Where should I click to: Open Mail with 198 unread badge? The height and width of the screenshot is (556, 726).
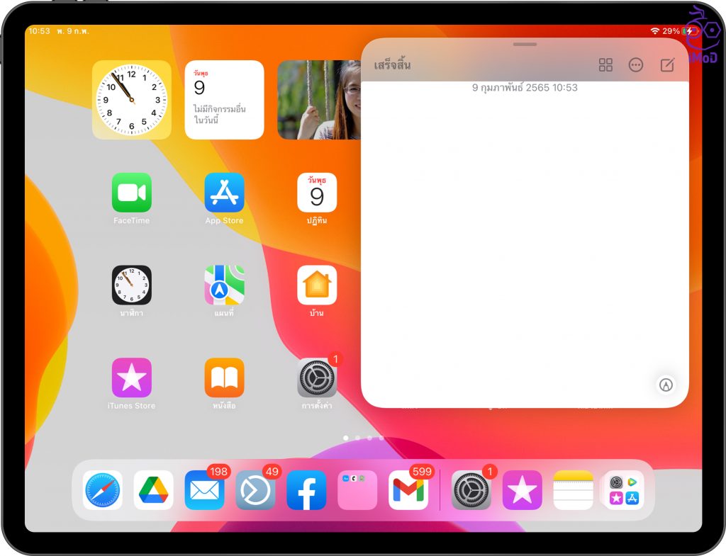205,490
